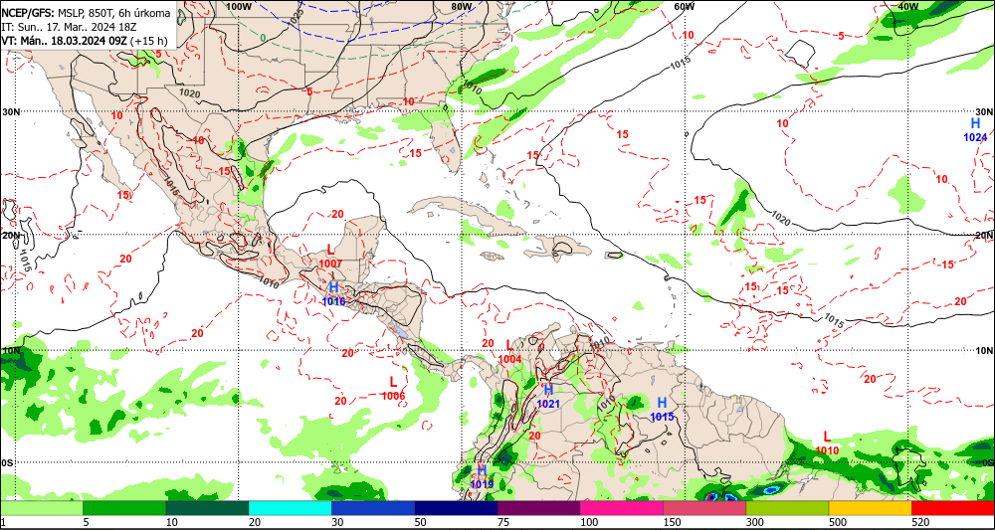Click the yellow-green 300–500 legend swatch
Viewport: 995px width, 530px height.
pos(787,508)
